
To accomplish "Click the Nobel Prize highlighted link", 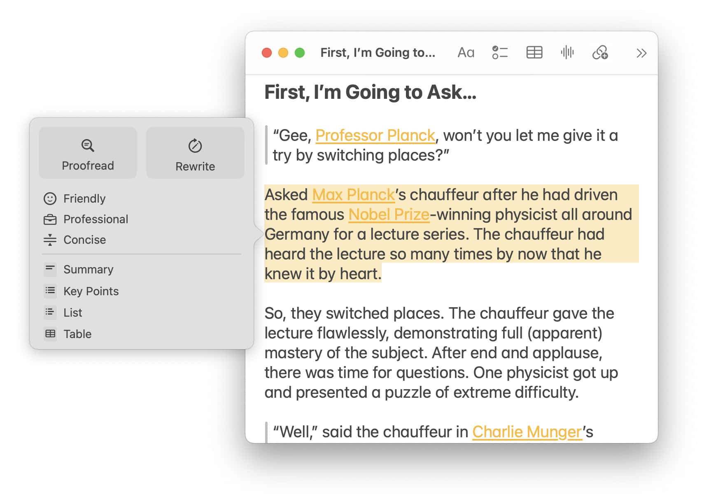I will (388, 214).
